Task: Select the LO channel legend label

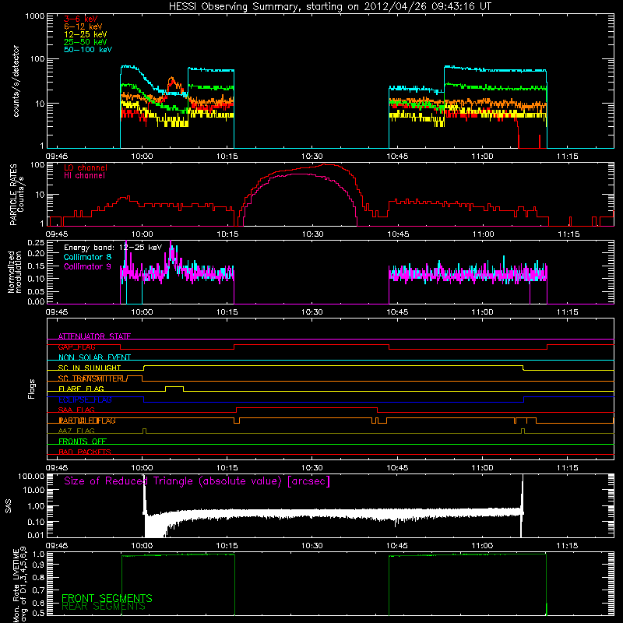Action: click(x=86, y=167)
